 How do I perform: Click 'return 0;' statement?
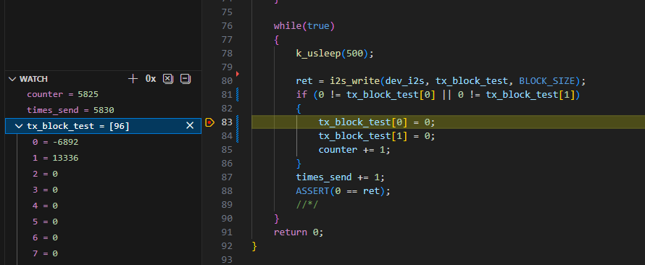(x=299, y=232)
